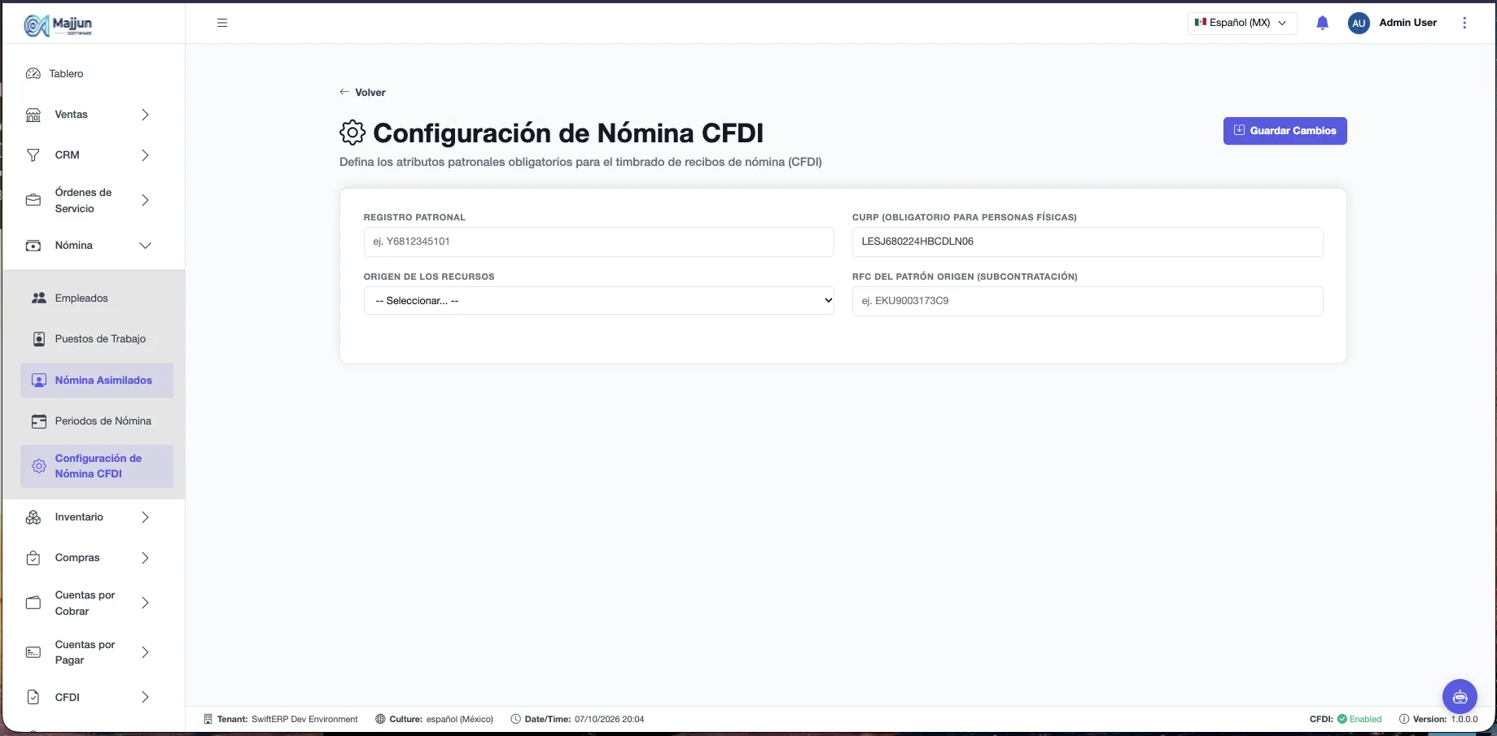This screenshot has width=1497, height=736.
Task: Expand the Compras submenu chevron
Action: [x=145, y=558]
